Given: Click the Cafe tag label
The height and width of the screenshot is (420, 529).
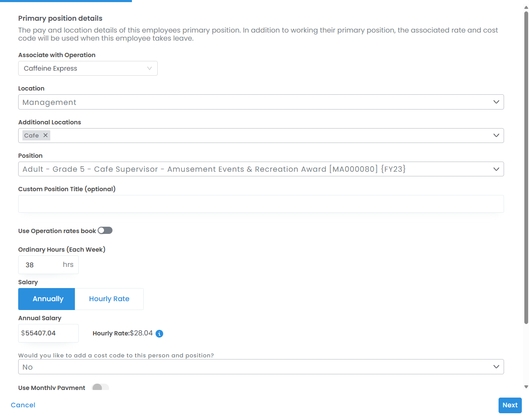Looking at the screenshot, I should [32, 135].
